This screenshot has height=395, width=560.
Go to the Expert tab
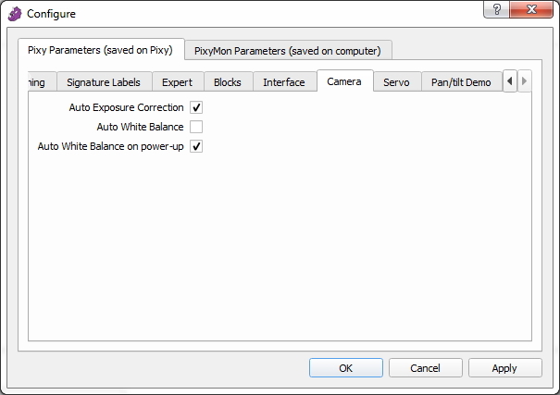[x=177, y=82]
